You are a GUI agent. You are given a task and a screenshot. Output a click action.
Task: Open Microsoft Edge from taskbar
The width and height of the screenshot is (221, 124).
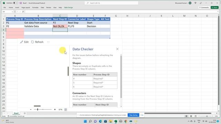[100, 121]
